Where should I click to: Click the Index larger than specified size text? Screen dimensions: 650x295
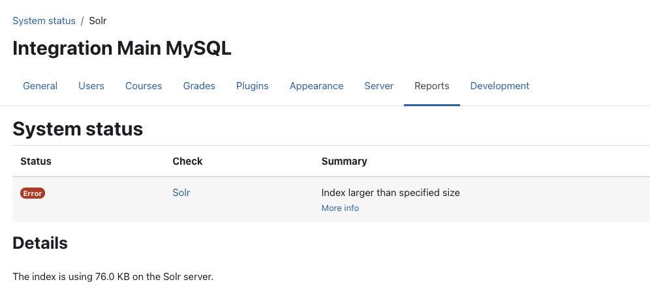click(390, 192)
